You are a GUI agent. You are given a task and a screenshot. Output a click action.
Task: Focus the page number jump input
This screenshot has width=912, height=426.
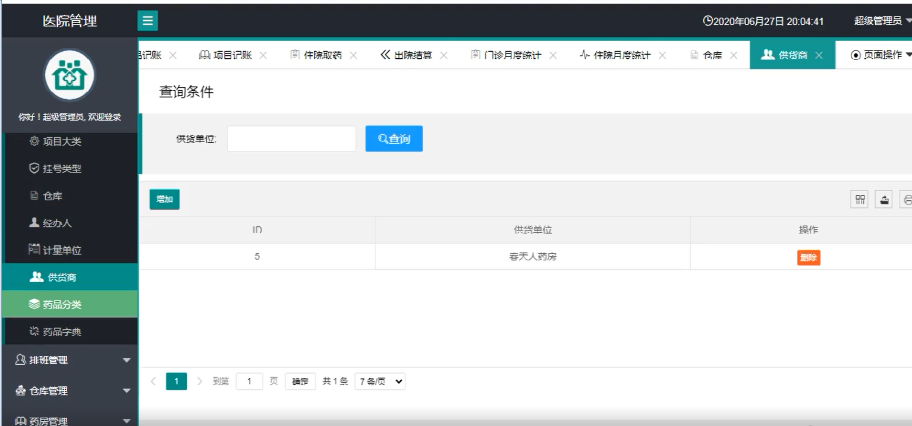pyautogui.click(x=250, y=381)
